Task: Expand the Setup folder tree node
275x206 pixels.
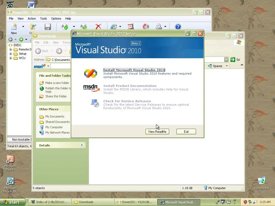Action: point(10,54)
